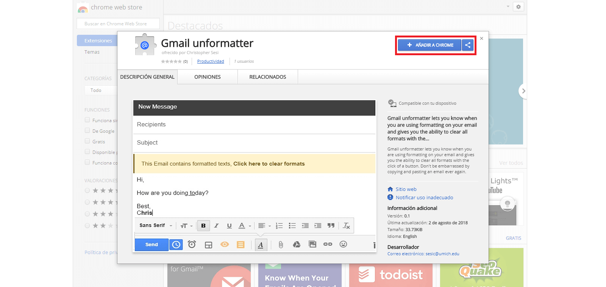Open the todoist extension thumbnail

391,275
